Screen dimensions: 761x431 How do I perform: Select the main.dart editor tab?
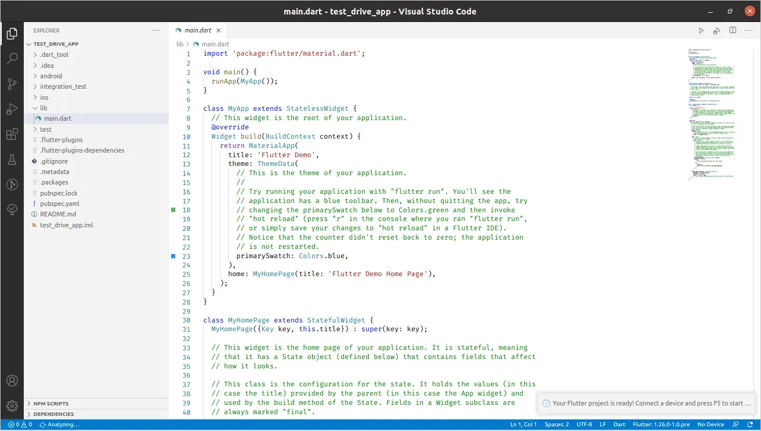(x=198, y=30)
